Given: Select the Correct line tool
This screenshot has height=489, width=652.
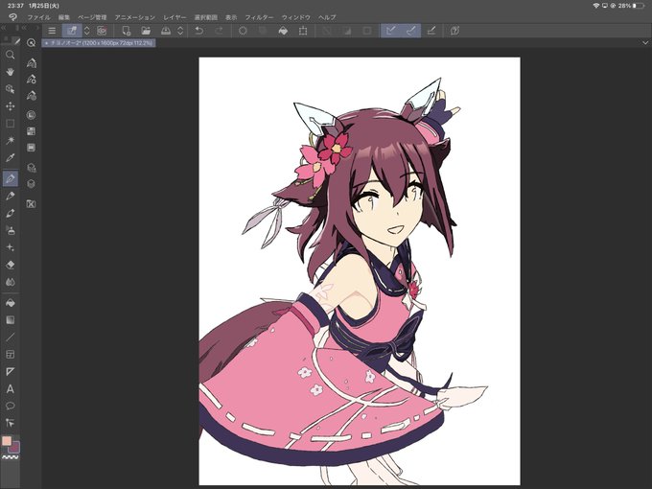Looking at the screenshot, I should 11,423.
